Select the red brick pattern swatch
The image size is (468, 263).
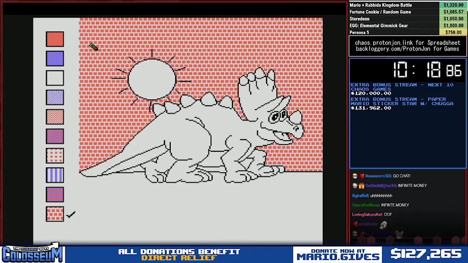55,214
